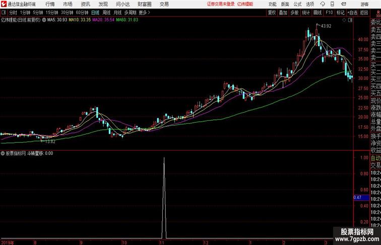Screen dimensions: 381x245
Task: Open the 功能 menu
Action: 272,4
